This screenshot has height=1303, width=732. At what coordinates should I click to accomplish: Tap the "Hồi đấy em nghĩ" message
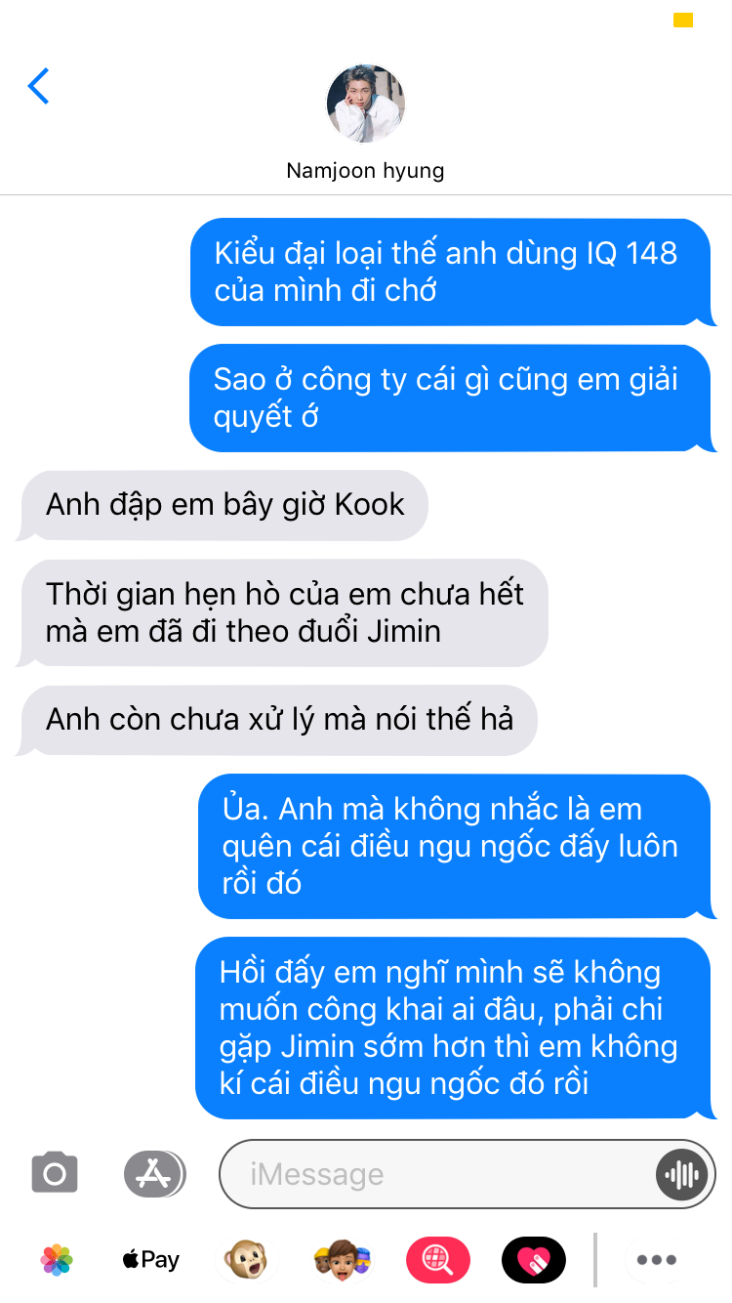coord(456,1028)
